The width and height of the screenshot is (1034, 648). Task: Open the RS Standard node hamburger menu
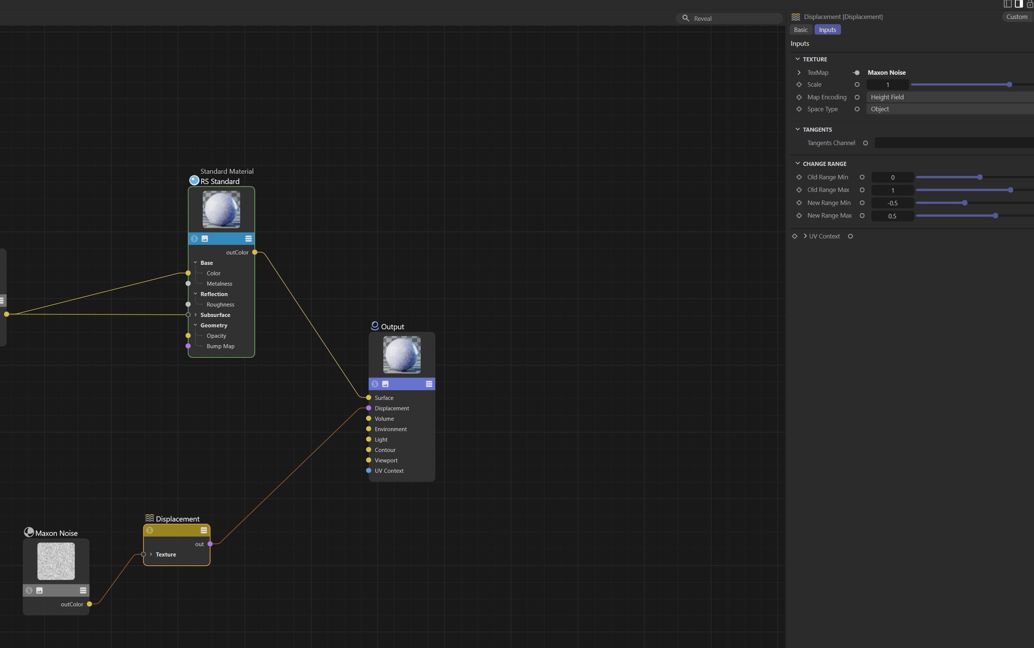(248, 239)
